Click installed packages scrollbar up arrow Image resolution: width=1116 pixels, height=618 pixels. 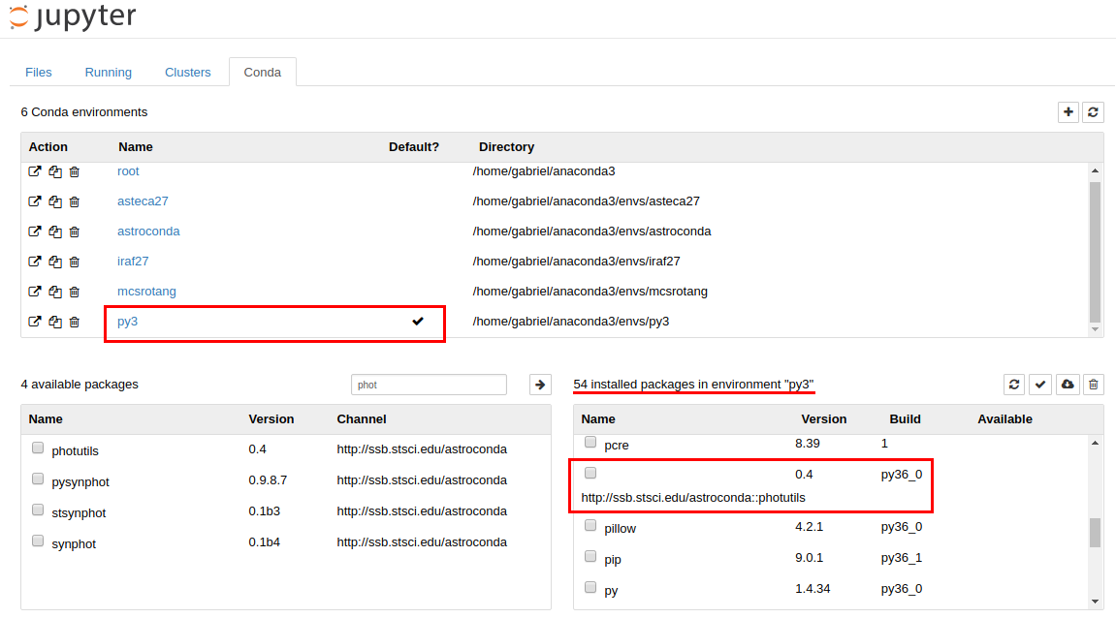(1095, 443)
